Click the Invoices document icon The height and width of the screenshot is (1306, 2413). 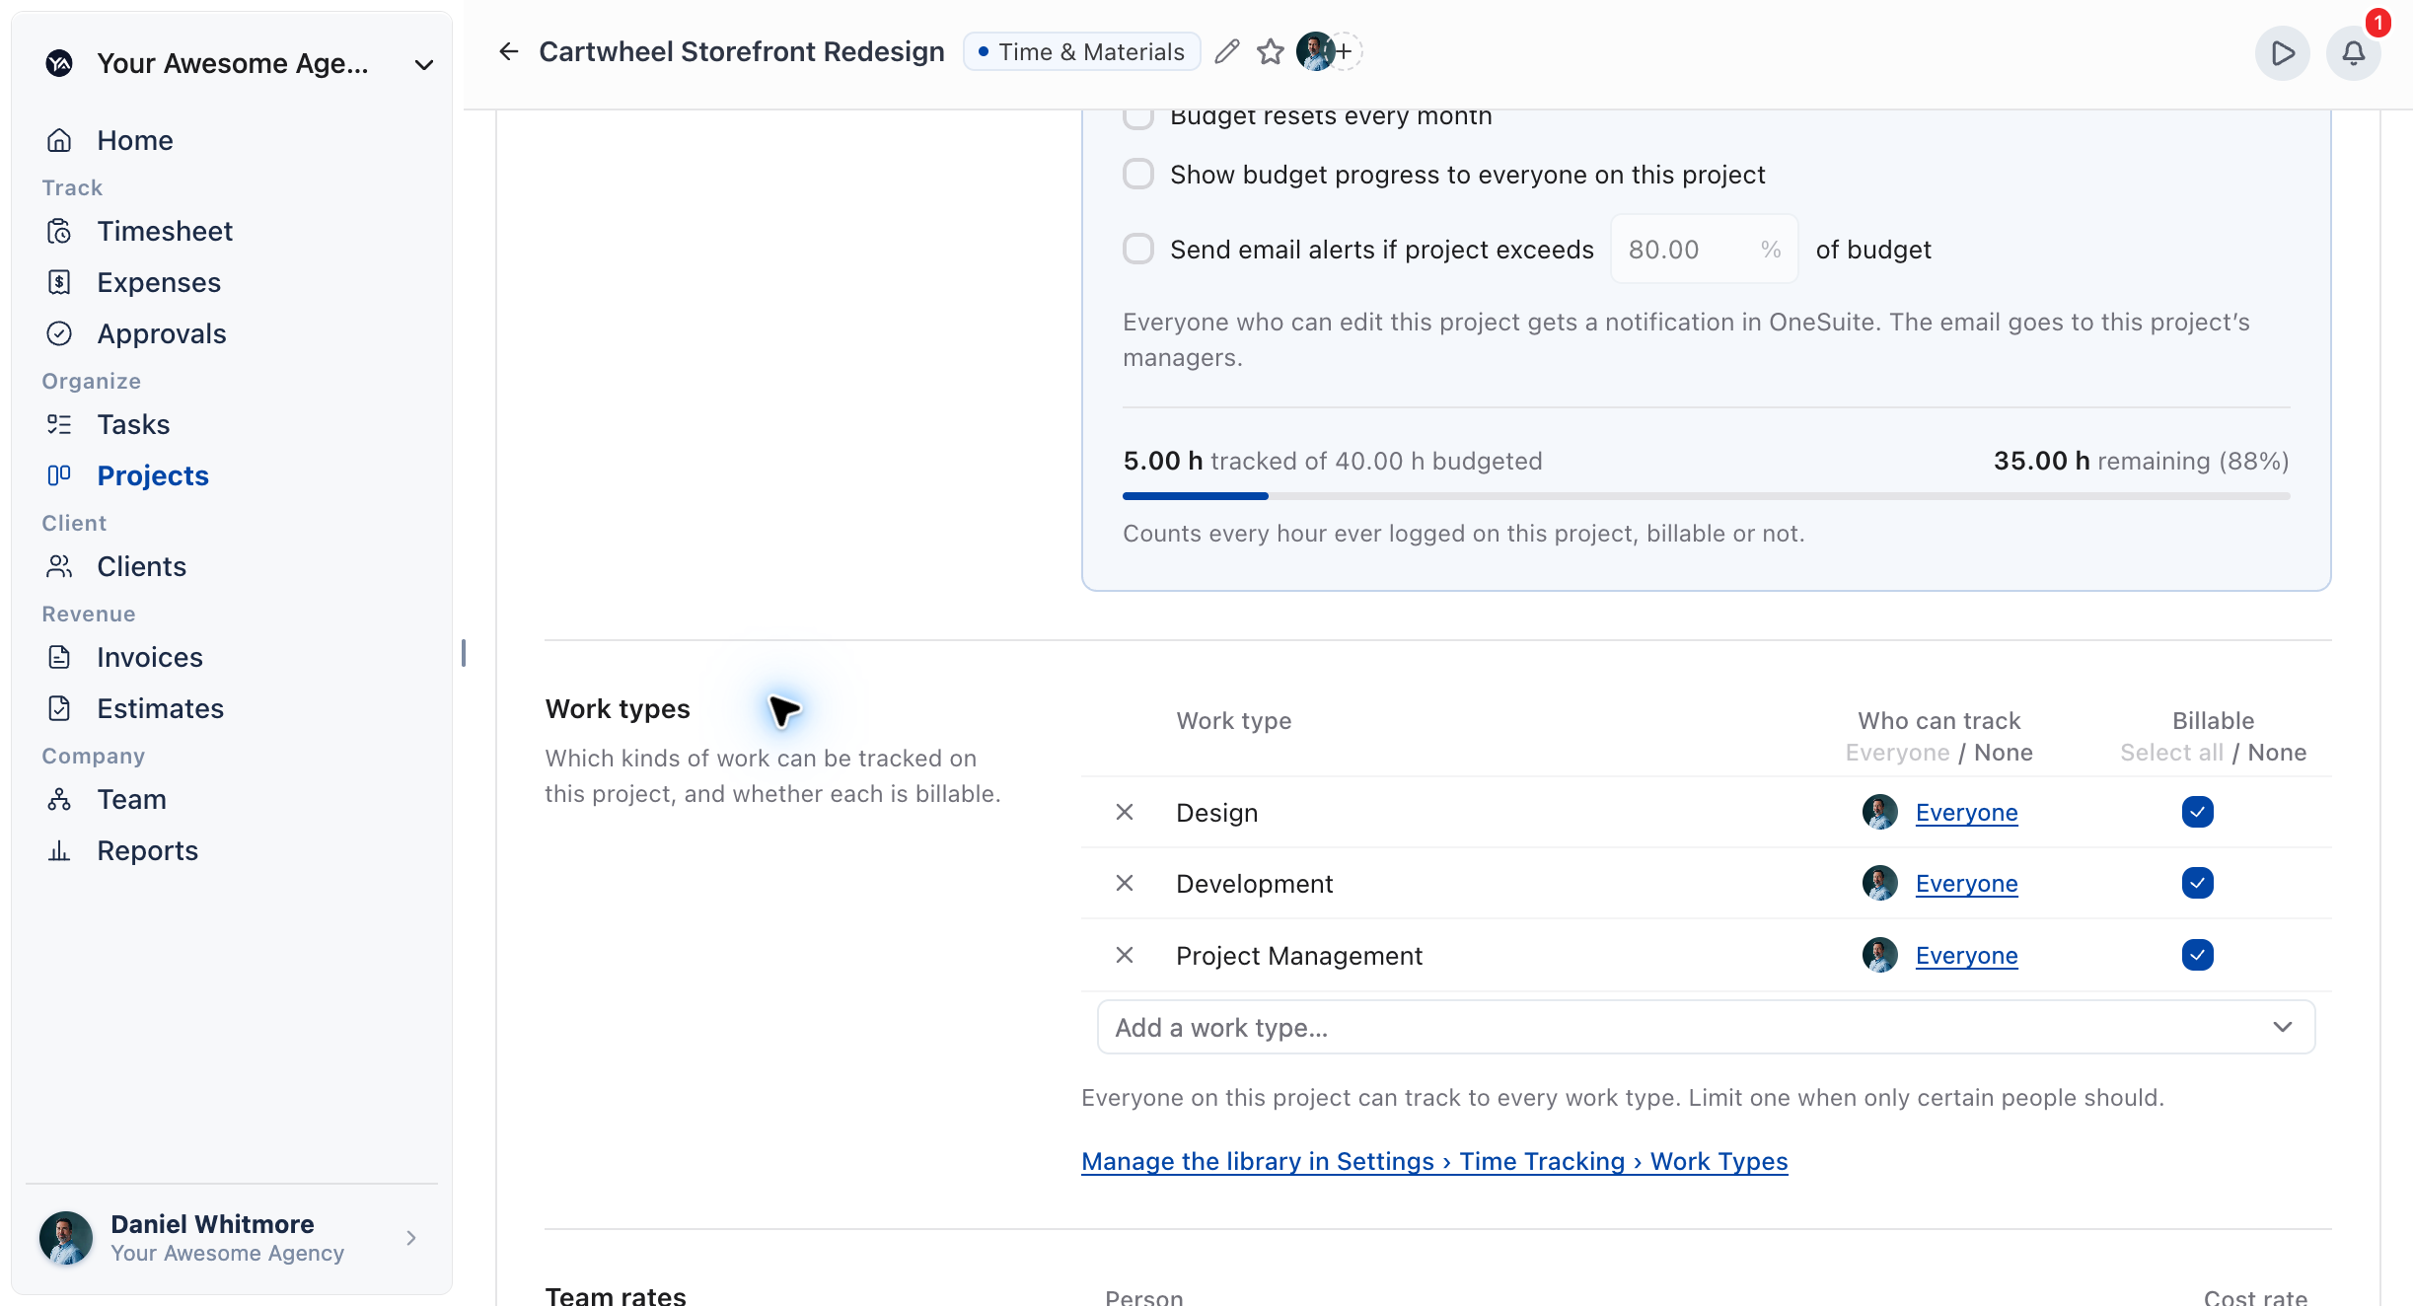click(59, 657)
